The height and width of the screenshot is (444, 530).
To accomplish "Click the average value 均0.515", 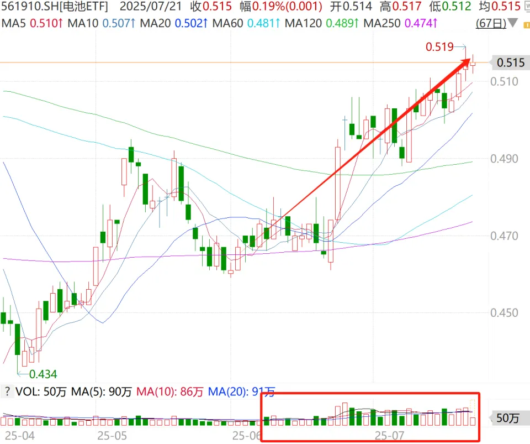I will coord(500,7).
